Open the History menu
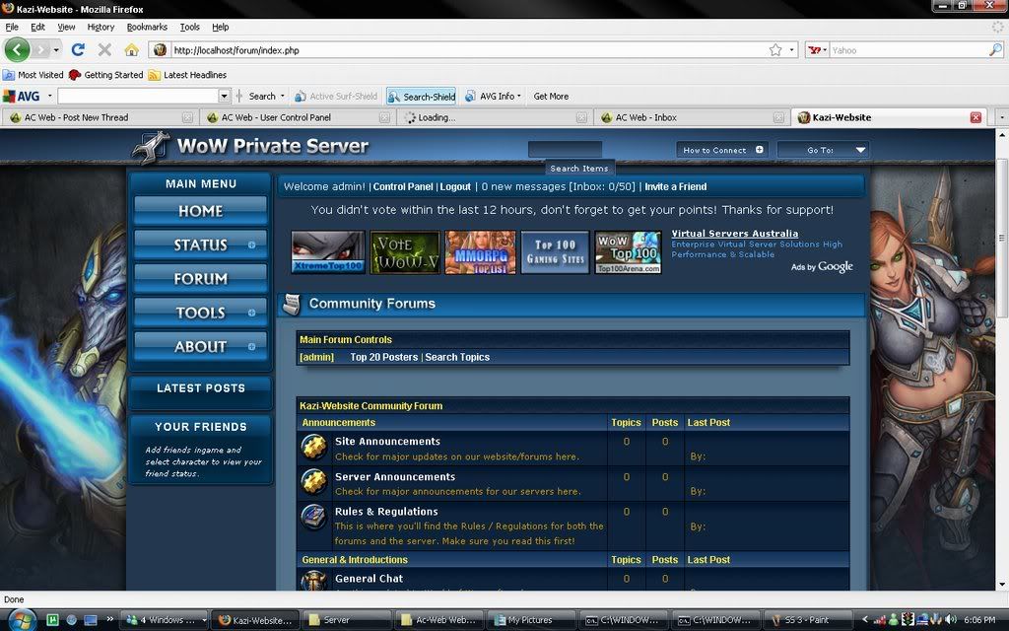The width and height of the screenshot is (1009, 631). pos(101,27)
